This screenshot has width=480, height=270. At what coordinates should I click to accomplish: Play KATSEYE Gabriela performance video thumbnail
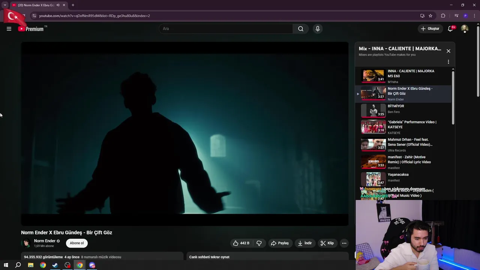point(373,127)
